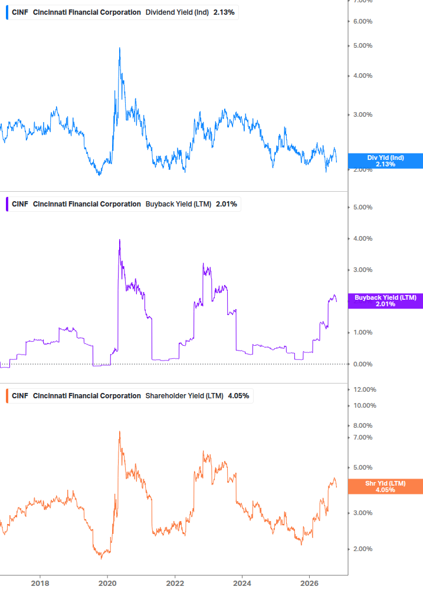The image size is (423, 593).
Task: Click the 2.13% value in the dividend yield legend
Action: coord(224,12)
